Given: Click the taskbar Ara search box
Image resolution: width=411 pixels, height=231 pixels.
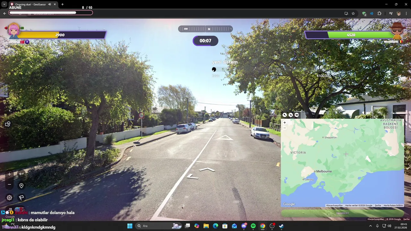Looking at the screenshot, I should (159, 226).
